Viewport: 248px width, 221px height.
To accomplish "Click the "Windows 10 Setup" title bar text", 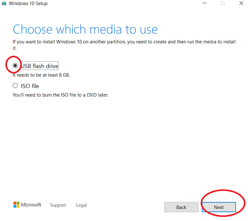I will (28, 3).
